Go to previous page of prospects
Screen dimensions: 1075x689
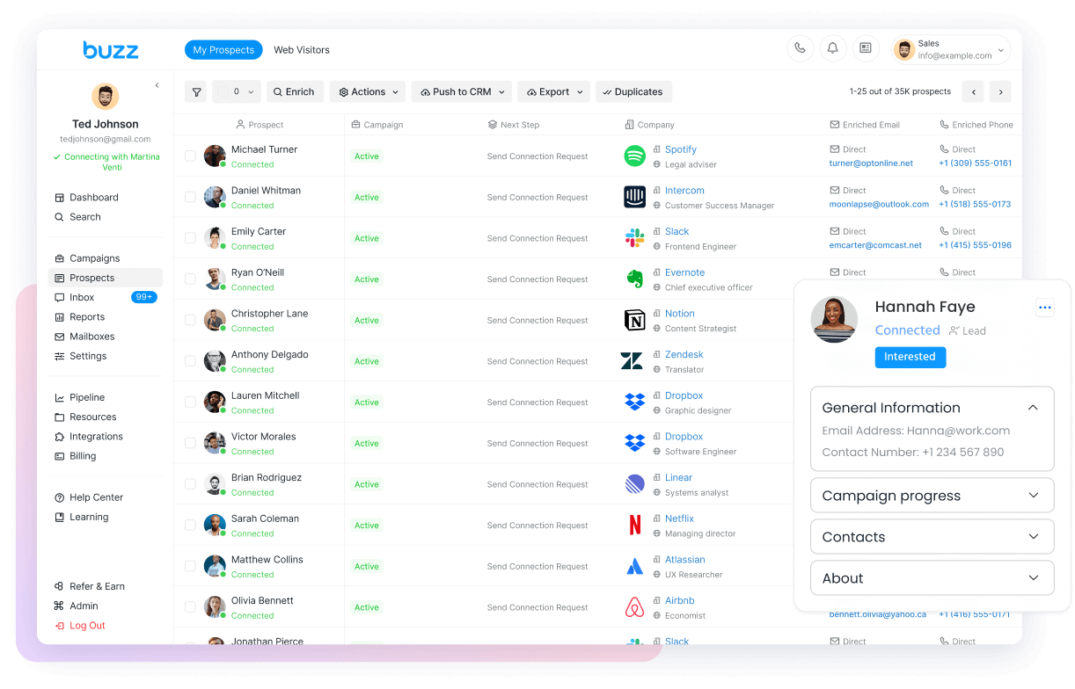[x=973, y=91]
